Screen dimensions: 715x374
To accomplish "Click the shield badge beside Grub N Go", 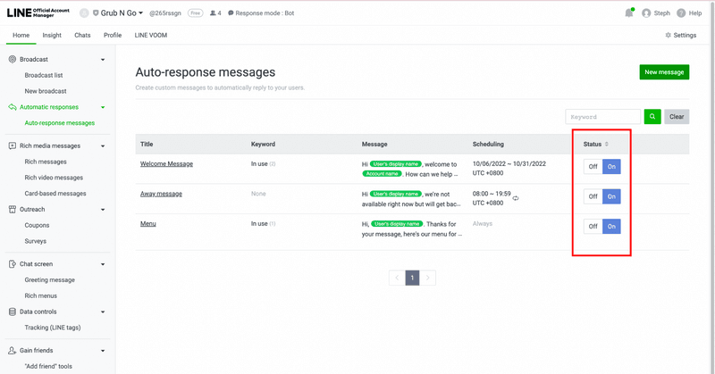I will (x=96, y=13).
